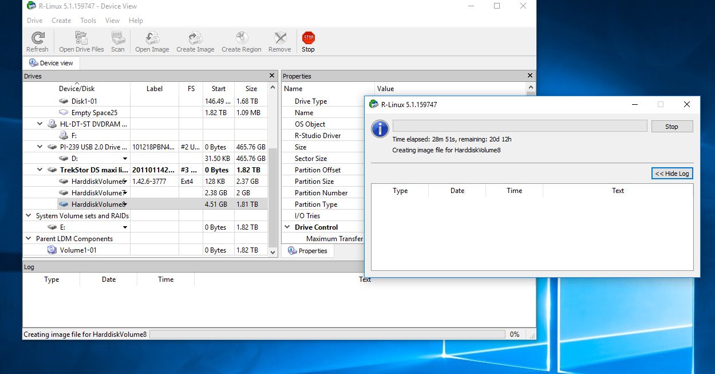Viewport: 715px width, 374px height.
Task: Open the Create menu
Action: point(61,21)
